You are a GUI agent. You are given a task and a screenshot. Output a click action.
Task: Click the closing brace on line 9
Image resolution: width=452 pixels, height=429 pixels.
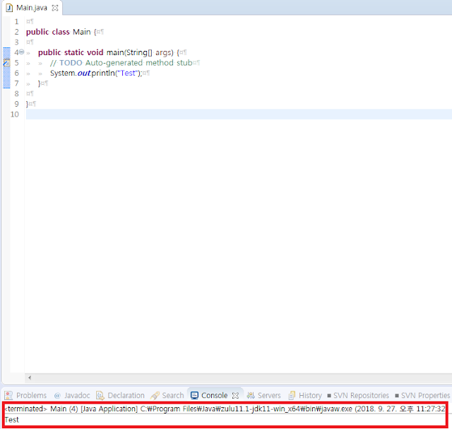(27, 104)
